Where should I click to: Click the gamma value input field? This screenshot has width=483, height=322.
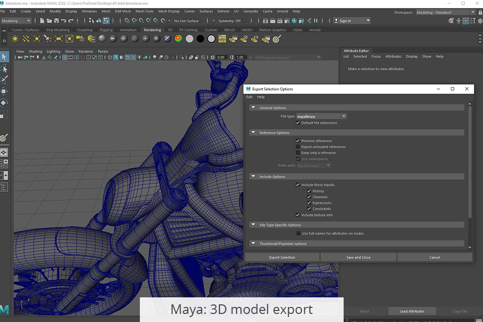(x=240, y=57)
